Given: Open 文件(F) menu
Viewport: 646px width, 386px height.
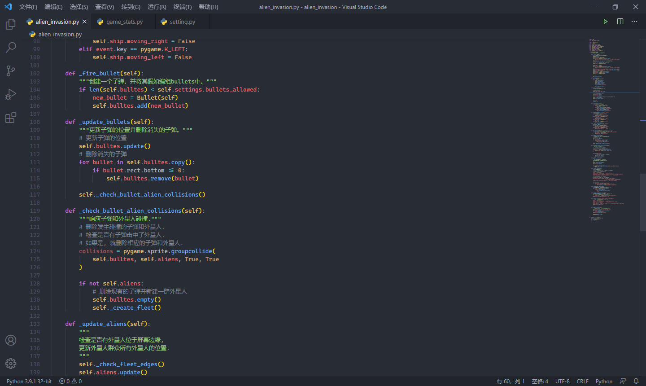Looking at the screenshot, I should [28, 7].
